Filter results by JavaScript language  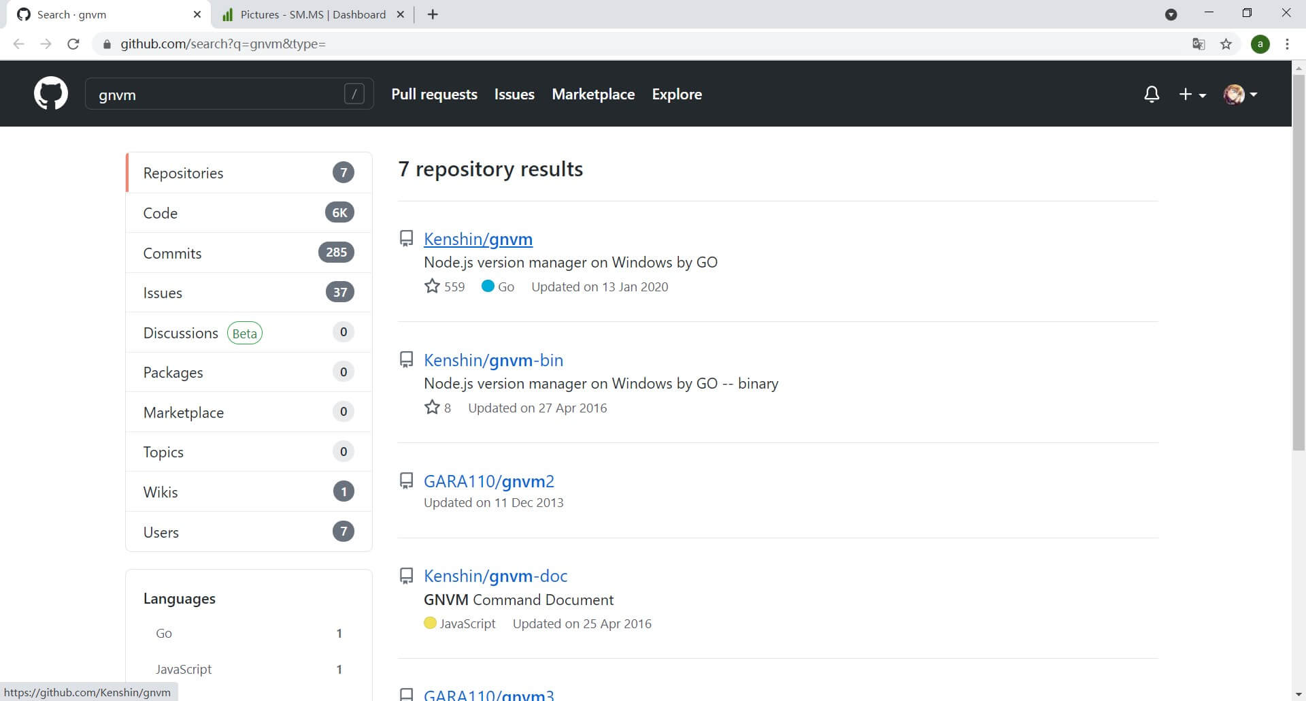coord(249,670)
